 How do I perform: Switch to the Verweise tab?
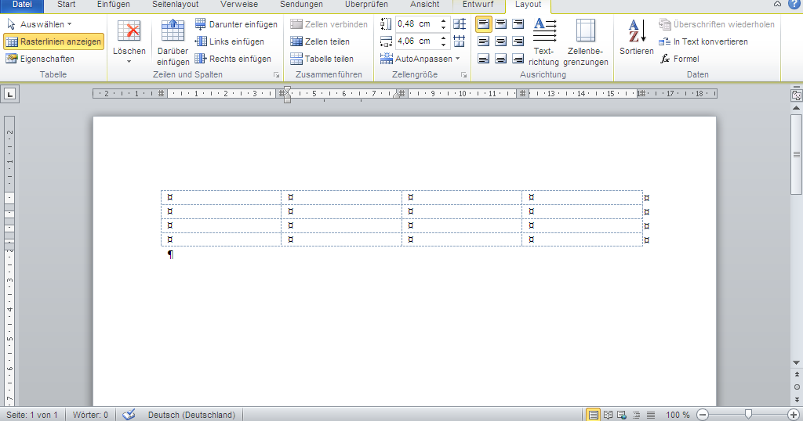[238, 5]
